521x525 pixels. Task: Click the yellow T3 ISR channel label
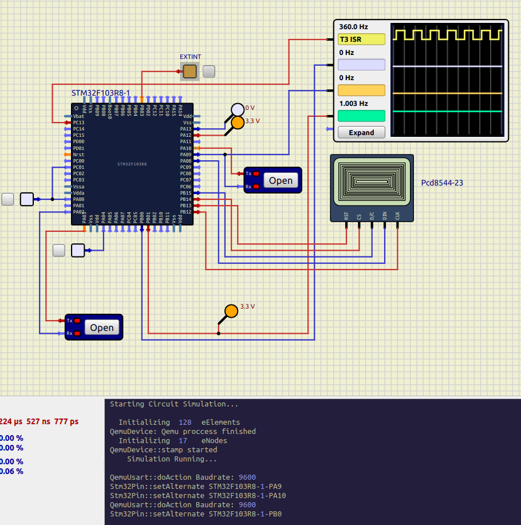tap(361, 40)
